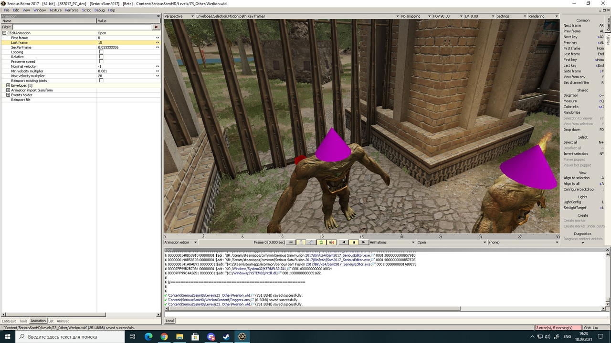Open the File menu
The height and width of the screenshot is (343, 611).
click(x=7, y=10)
